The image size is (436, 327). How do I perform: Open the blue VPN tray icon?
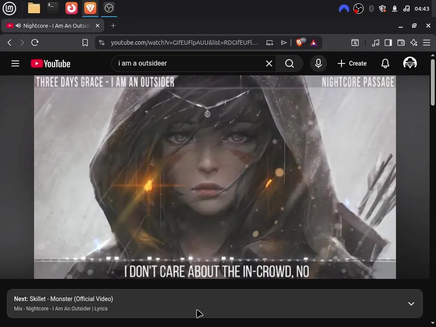pyautogui.click(x=344, y=9)
